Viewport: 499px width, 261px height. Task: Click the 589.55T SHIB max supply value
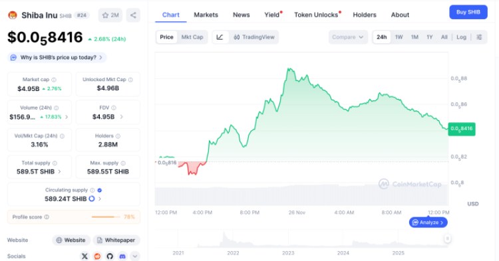(x=108, y=172)
